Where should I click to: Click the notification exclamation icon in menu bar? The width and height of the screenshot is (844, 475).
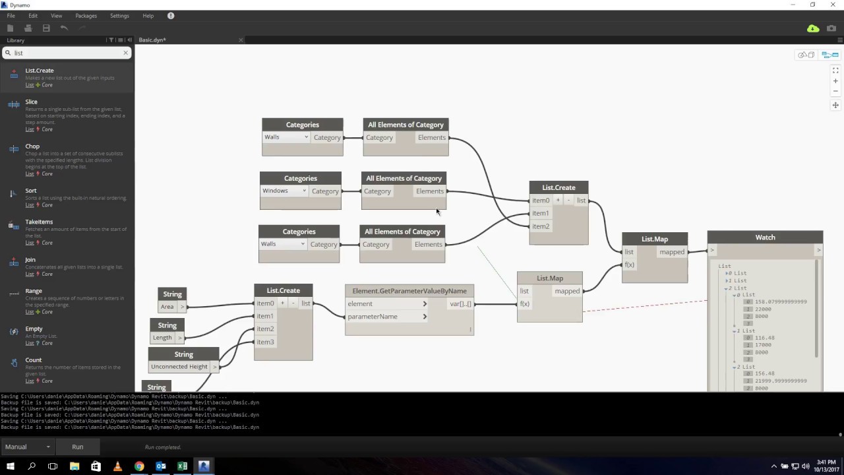click(171, 15)
